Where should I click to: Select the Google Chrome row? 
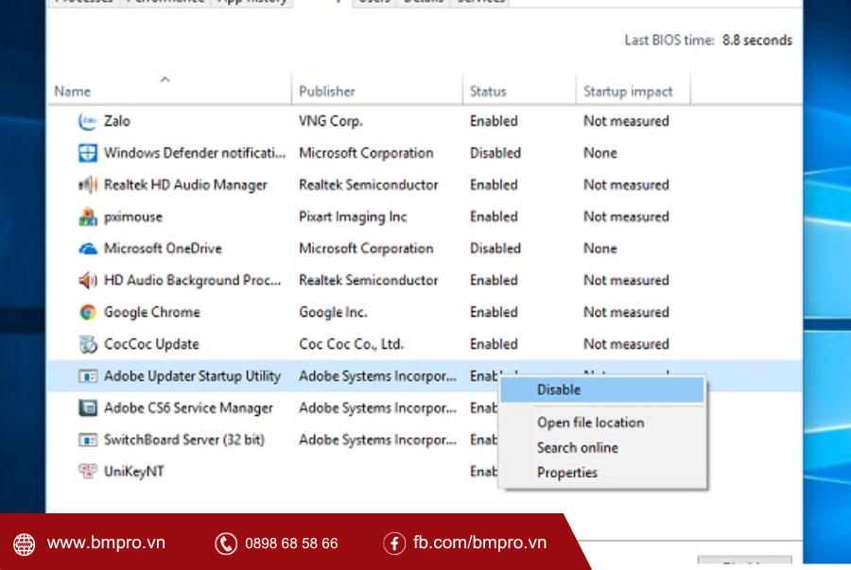coord(425,312)
